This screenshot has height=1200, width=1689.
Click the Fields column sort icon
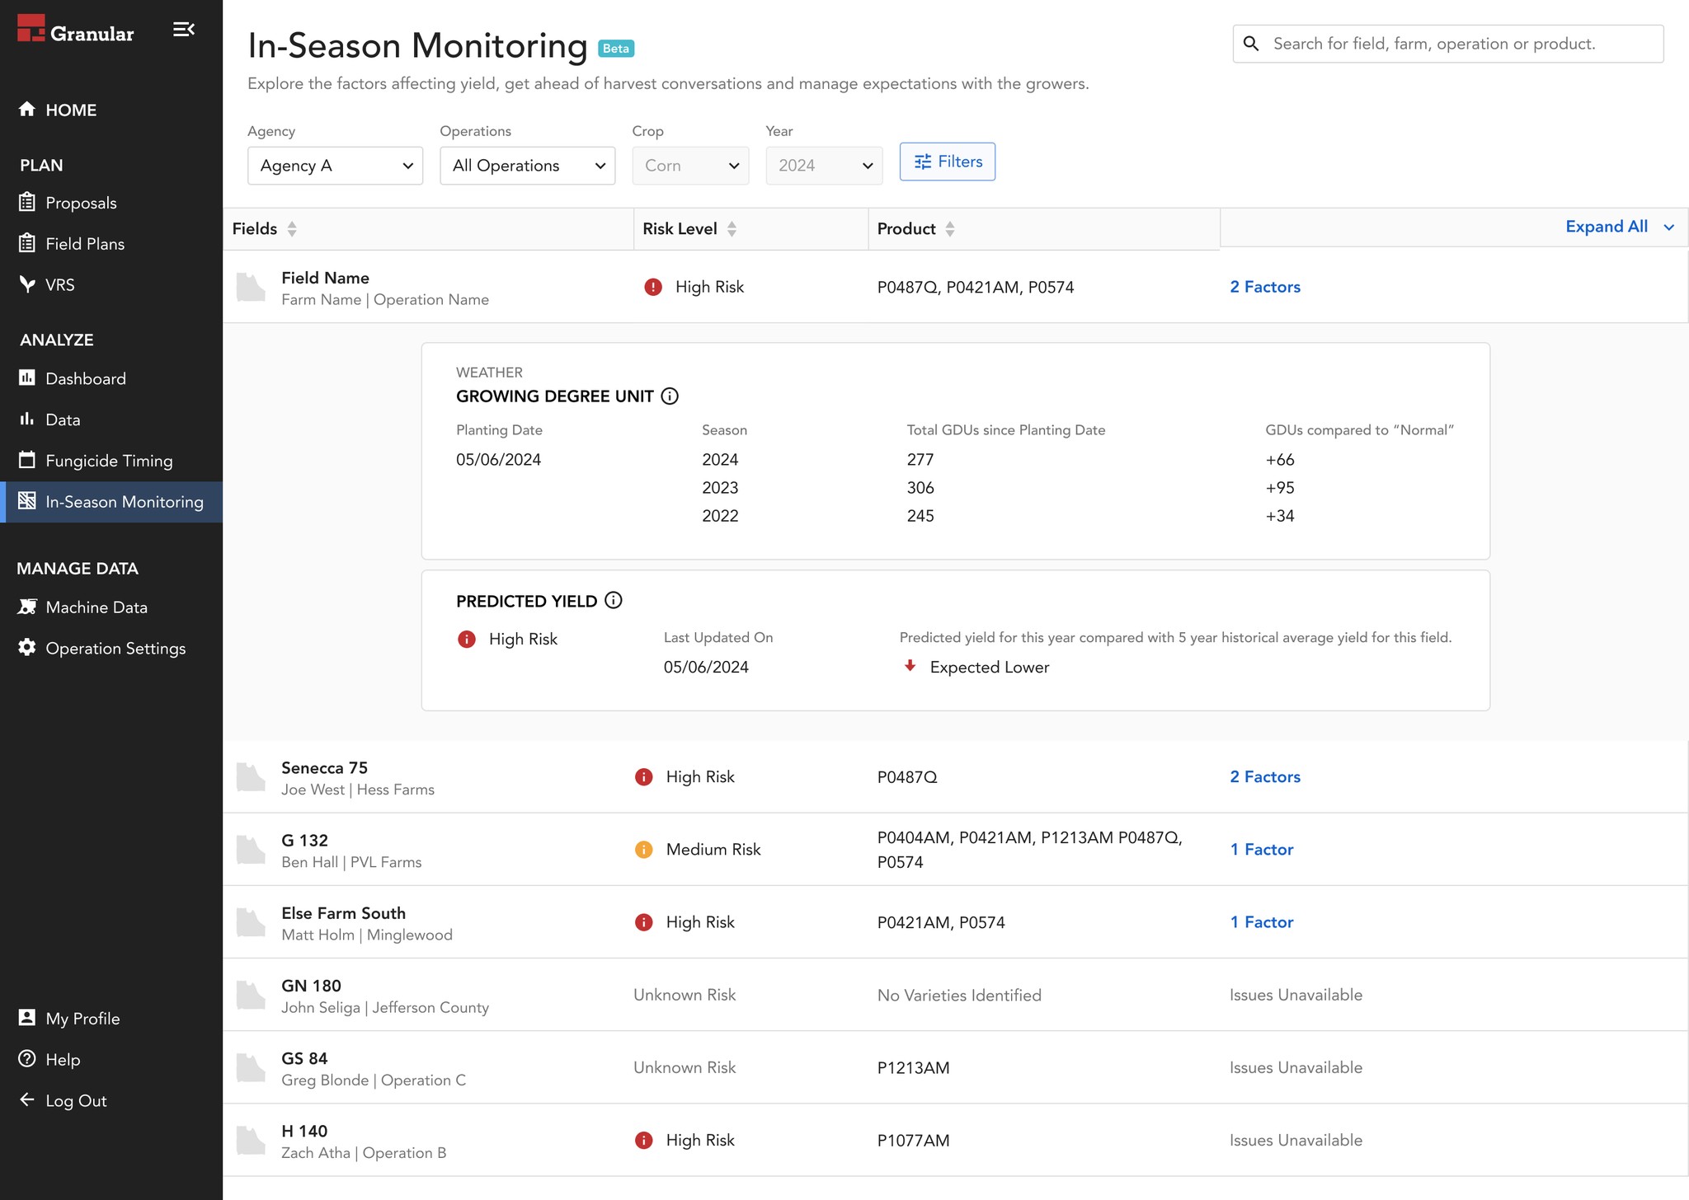click(292, 229)
